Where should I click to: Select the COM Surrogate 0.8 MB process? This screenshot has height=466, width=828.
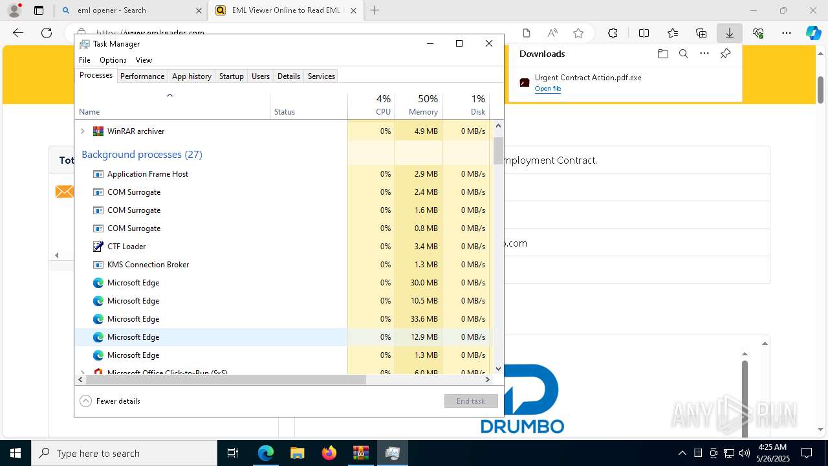coord(283,228)
